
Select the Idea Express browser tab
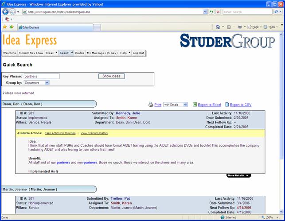[x=55, y=27]
